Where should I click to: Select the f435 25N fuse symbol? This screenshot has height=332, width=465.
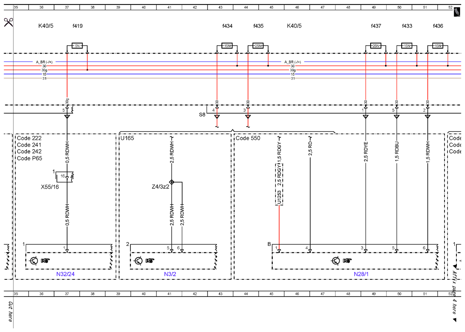click(x=258, y=46)
